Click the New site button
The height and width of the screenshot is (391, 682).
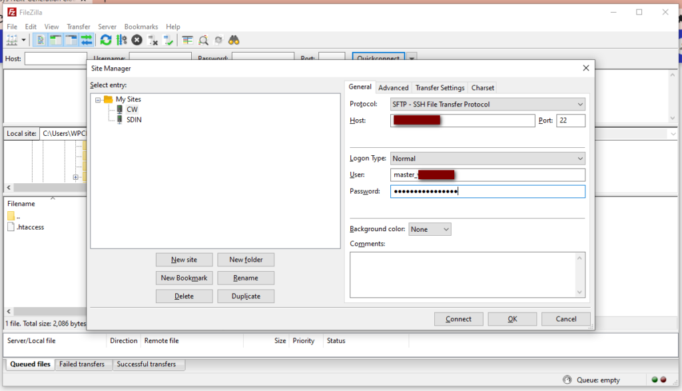click(x=184, y=260)
